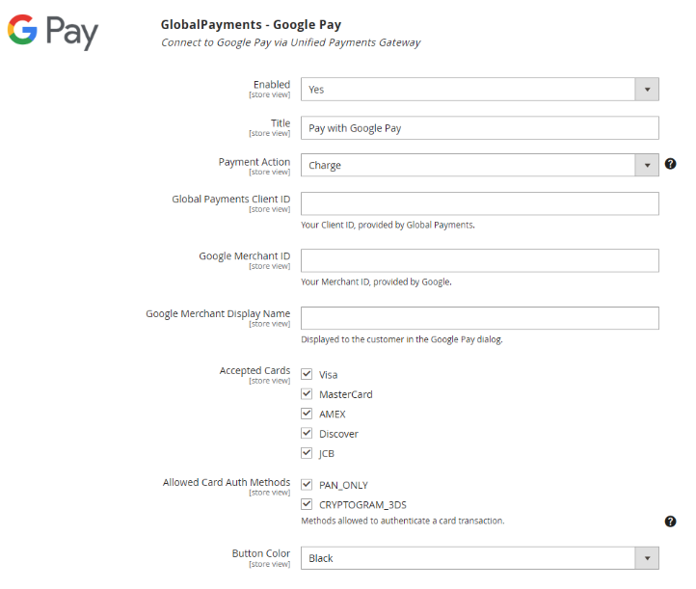Uncheck the PAN_ONLY auth method
Screen dimensions: 696x589
click(307, 484)
